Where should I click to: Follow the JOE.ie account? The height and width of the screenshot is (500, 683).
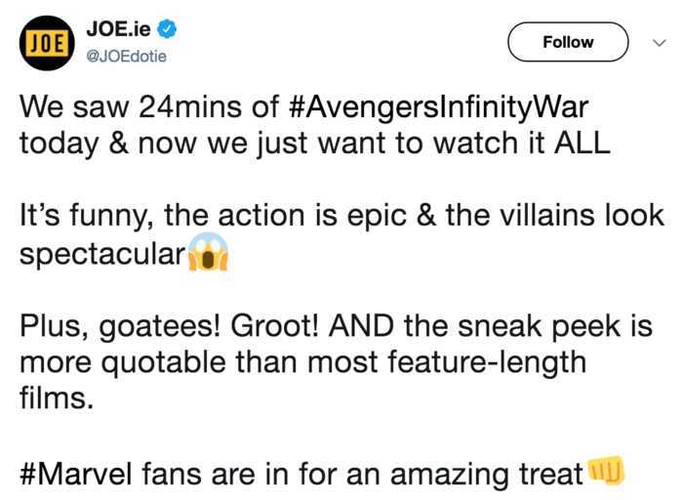pos(568,42)
